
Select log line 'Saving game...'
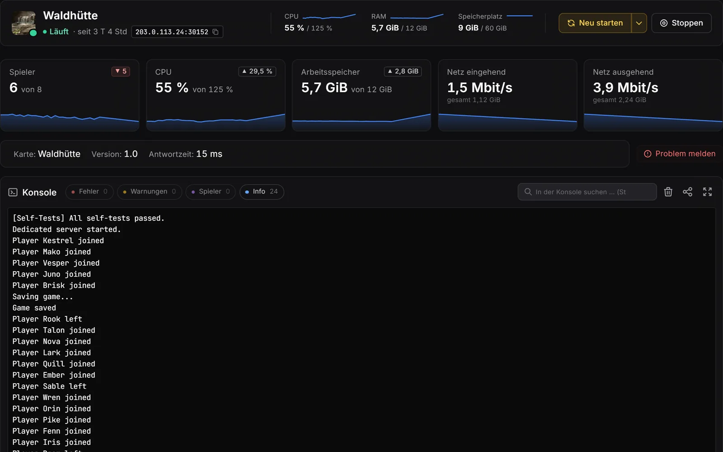point(42,297)
